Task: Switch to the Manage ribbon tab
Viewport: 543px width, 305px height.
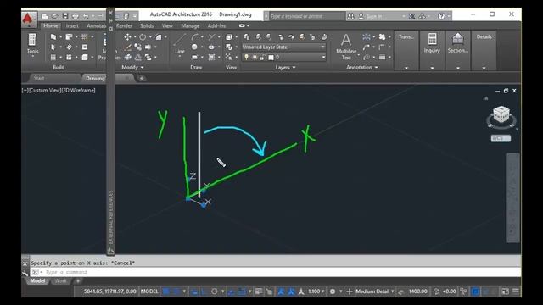Action: [x=190, y=26]
